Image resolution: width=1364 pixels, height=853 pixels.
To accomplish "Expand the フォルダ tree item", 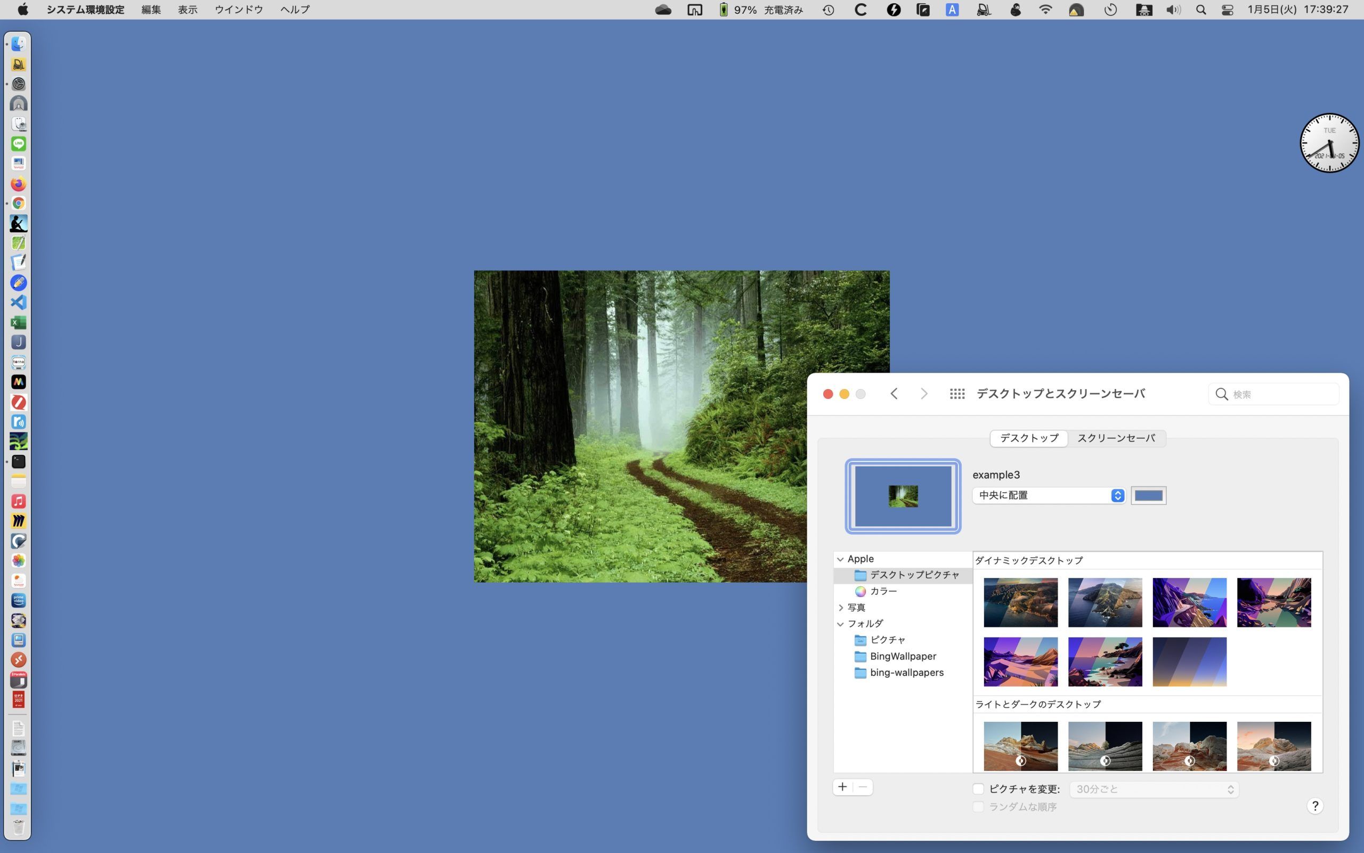I will (840, 623).
